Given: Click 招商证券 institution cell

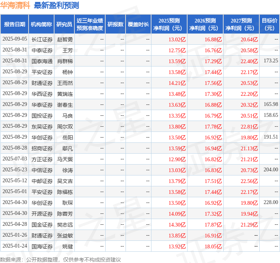Looking at the screenshot, I should click(42, 148).
